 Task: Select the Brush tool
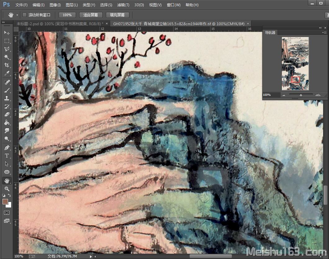click(x=7, y=90)
